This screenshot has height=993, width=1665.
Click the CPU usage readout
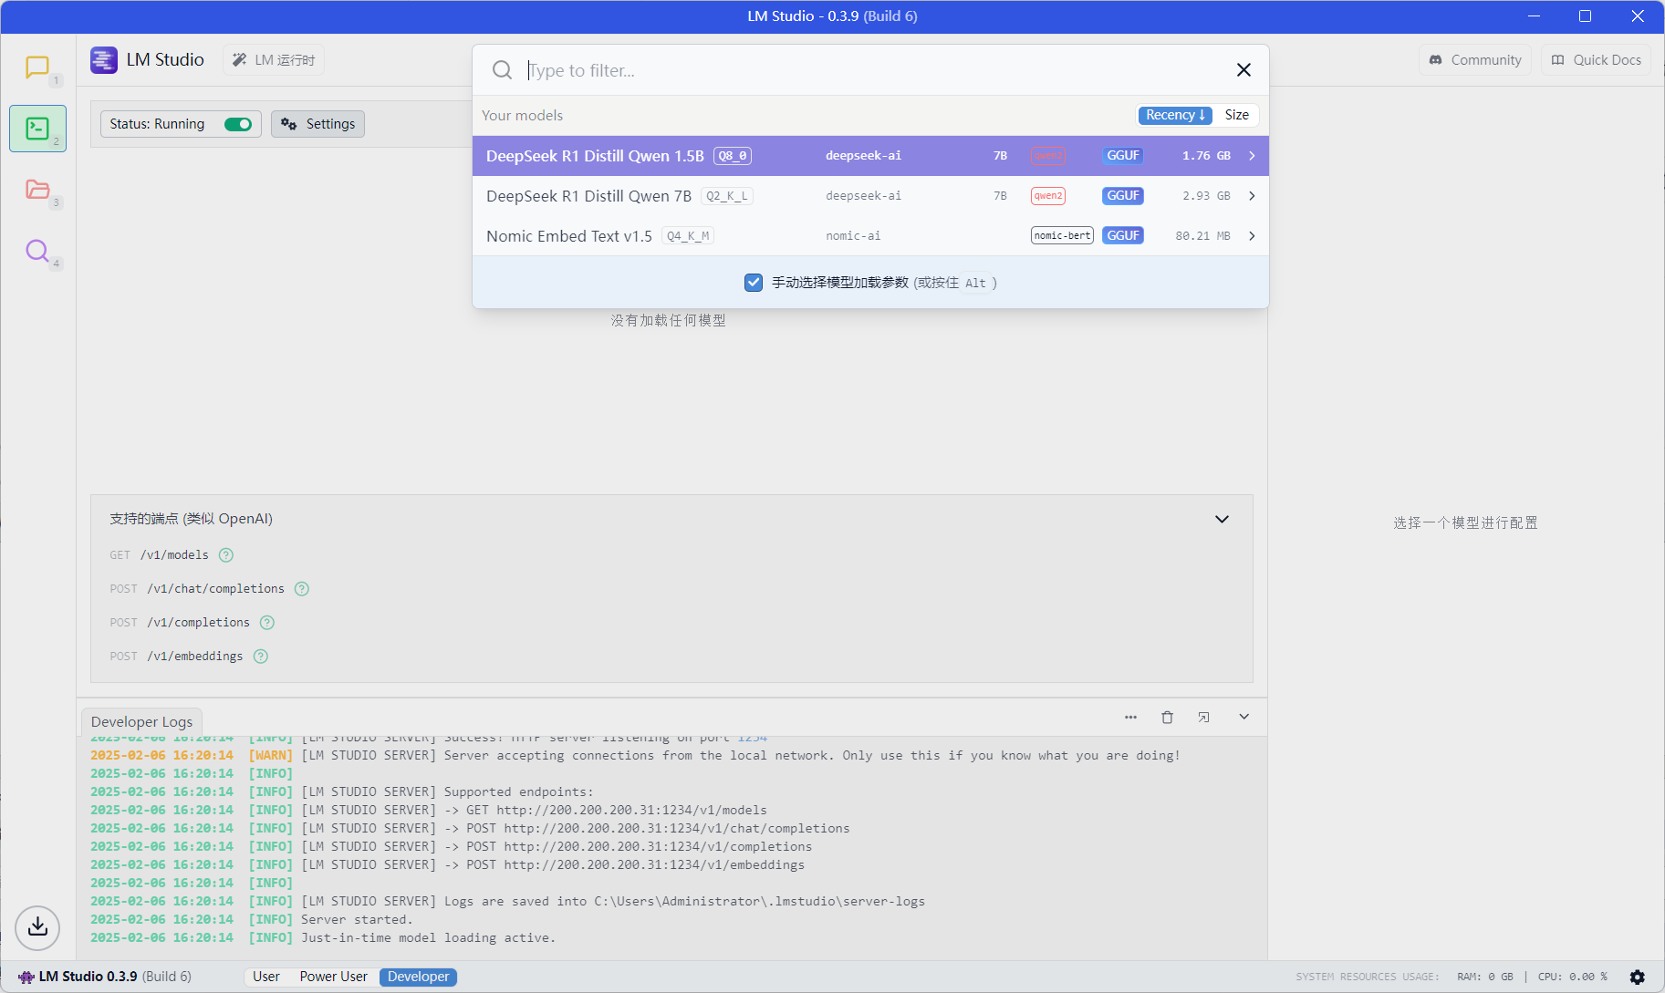point(1573,977)
